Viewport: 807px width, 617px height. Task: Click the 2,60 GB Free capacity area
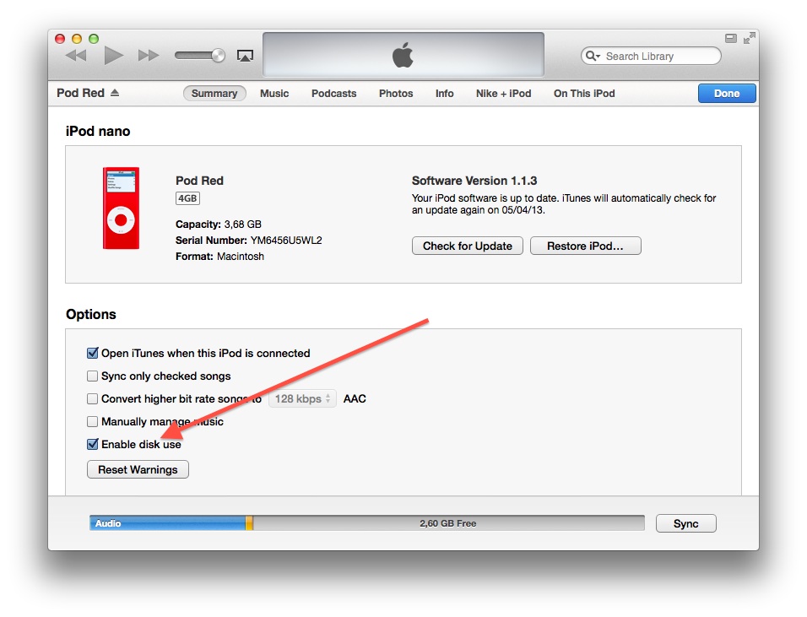pos(448,523)
